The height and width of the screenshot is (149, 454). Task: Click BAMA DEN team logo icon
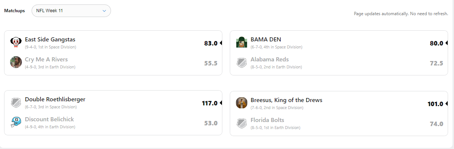242,43
